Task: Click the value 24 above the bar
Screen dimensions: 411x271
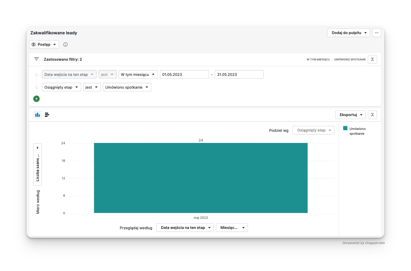Action: click(x=201, y=140)
